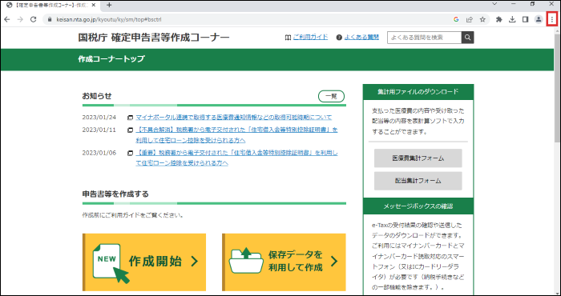Open the 【重要】 住宅ローン控除 notice link
The image size is (561, 296).
236,158
